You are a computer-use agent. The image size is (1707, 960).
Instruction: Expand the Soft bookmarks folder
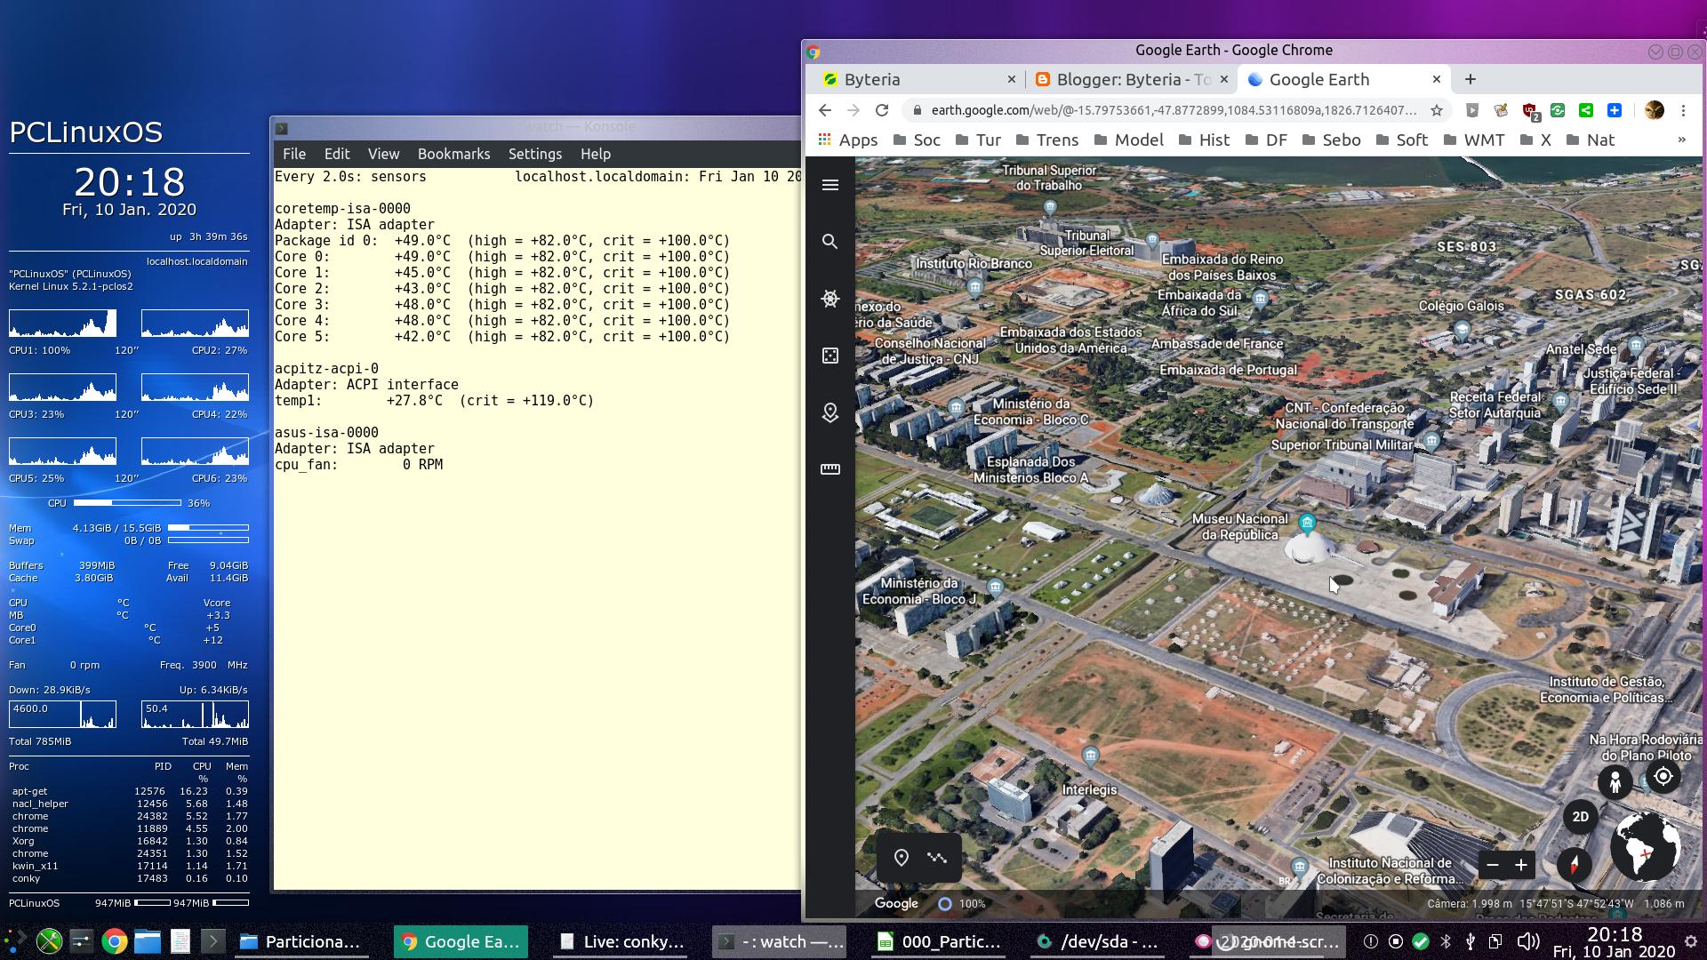click(1401, 140)
